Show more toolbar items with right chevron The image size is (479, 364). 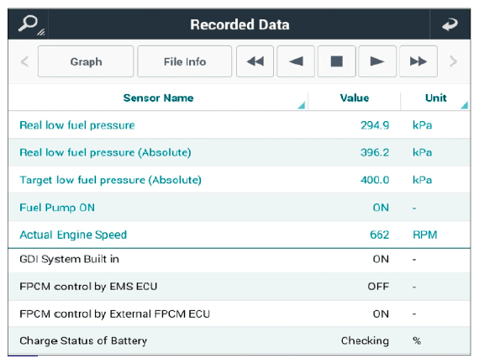[x=454, y=61]
